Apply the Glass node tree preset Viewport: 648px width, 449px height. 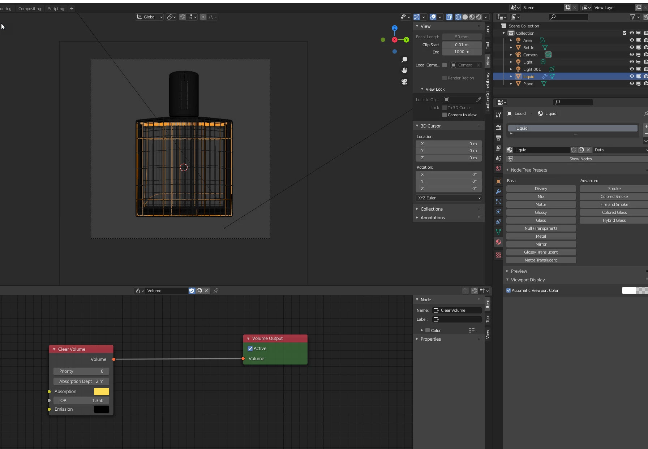[541, 220]
